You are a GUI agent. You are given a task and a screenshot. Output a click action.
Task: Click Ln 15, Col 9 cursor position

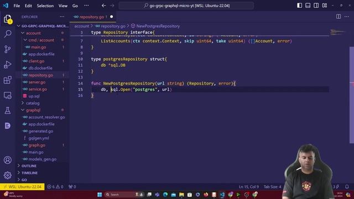point(248,187)
